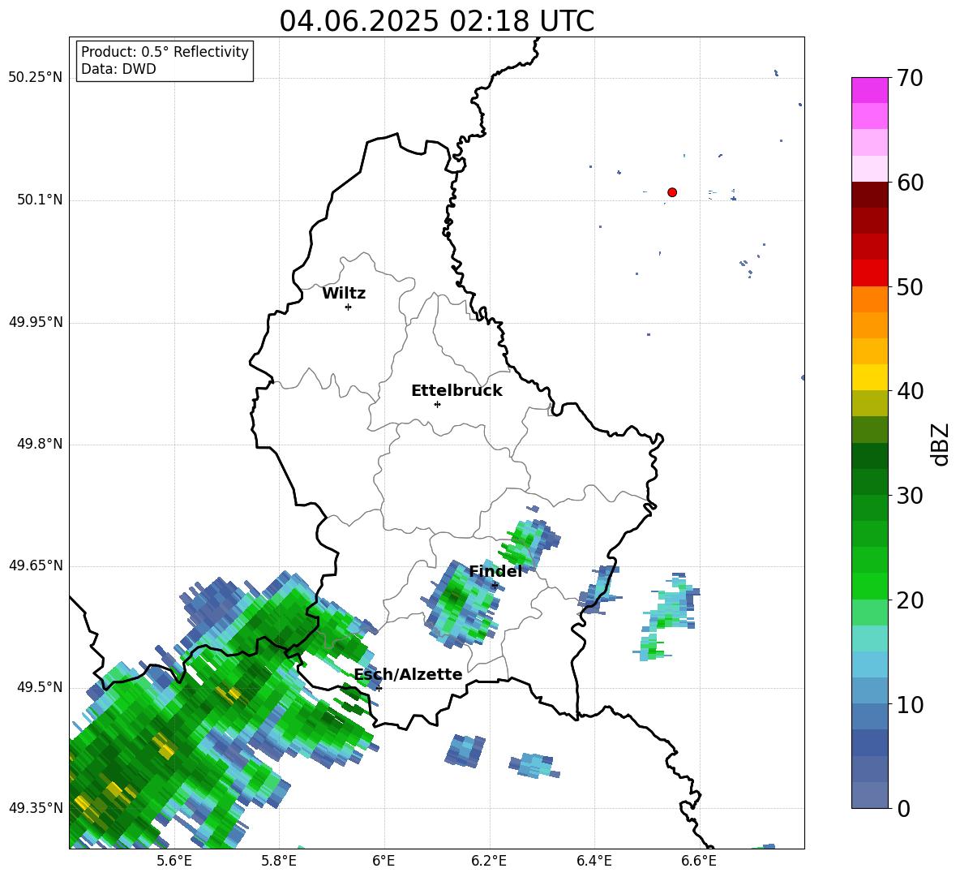Click the 49.95°N latitude tick label

click(x=35, y=322)
